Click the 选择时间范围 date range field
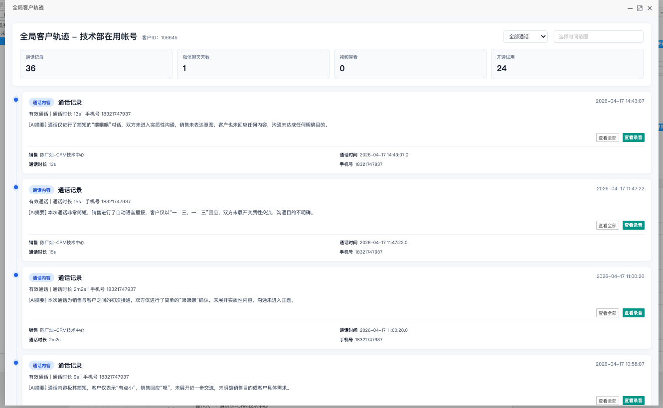Viewport: 663px width, 408px height. coord(598,36)
